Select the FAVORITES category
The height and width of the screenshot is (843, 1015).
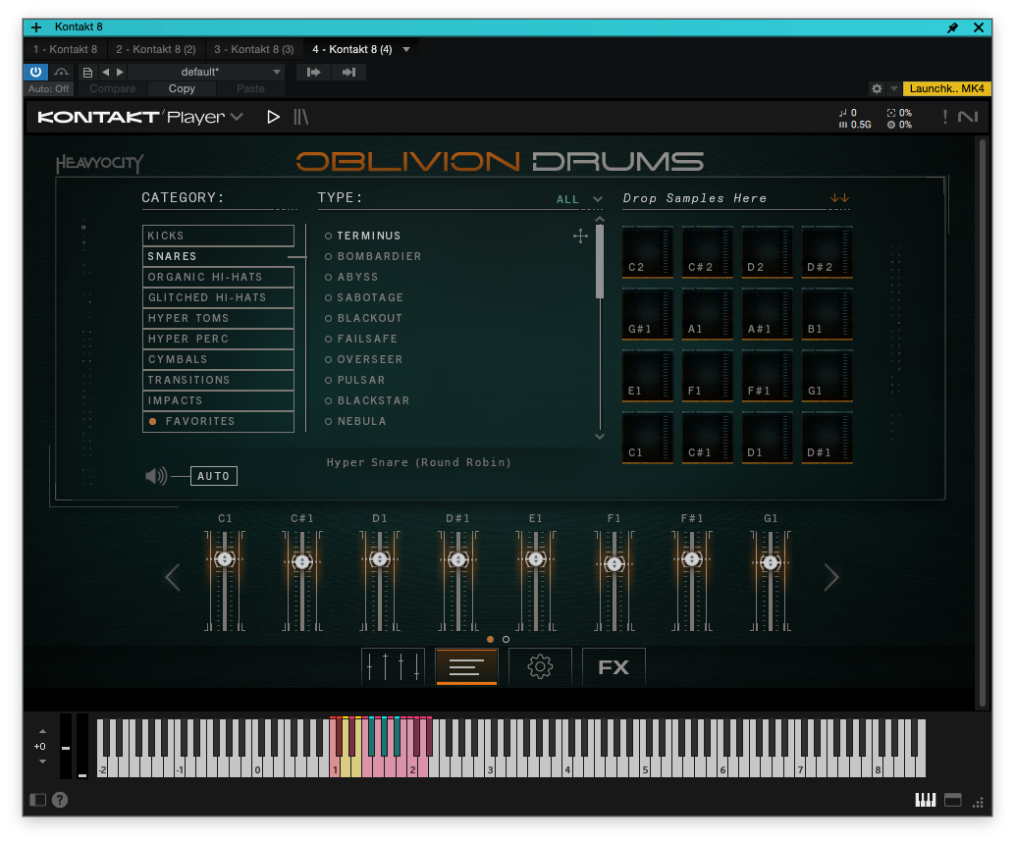[218, 421]
